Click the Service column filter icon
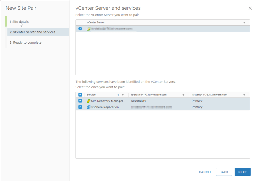Image resolution: width=256 pixels, height=181 pixels. [123, 95]
